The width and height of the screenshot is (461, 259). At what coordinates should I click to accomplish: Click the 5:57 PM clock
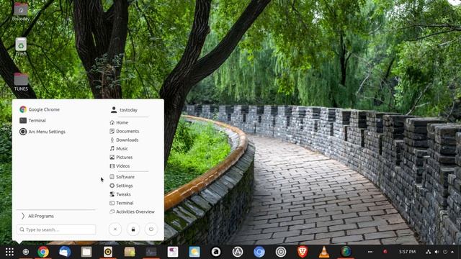tap(407, 252)
